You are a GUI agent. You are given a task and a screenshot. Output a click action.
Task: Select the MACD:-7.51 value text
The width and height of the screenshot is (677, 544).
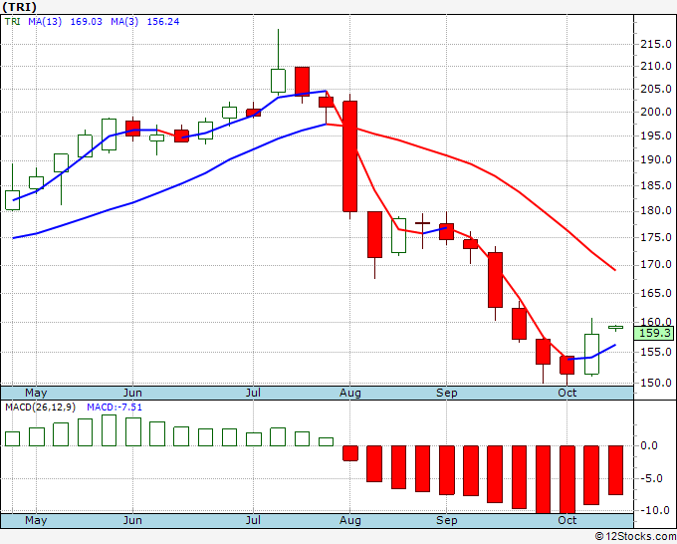[x=114, y=408]
